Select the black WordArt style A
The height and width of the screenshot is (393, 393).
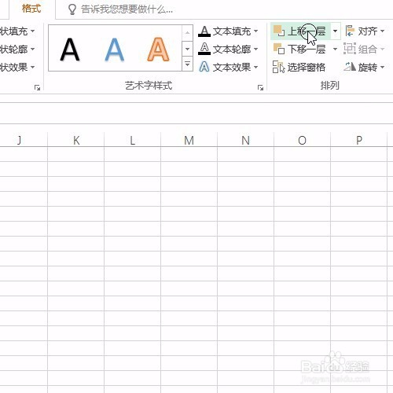70,50
